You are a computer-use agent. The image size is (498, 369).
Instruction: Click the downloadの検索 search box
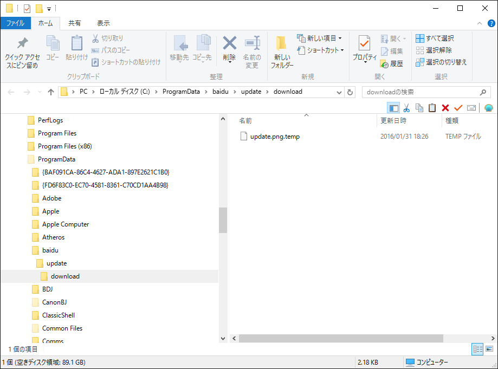420,92
